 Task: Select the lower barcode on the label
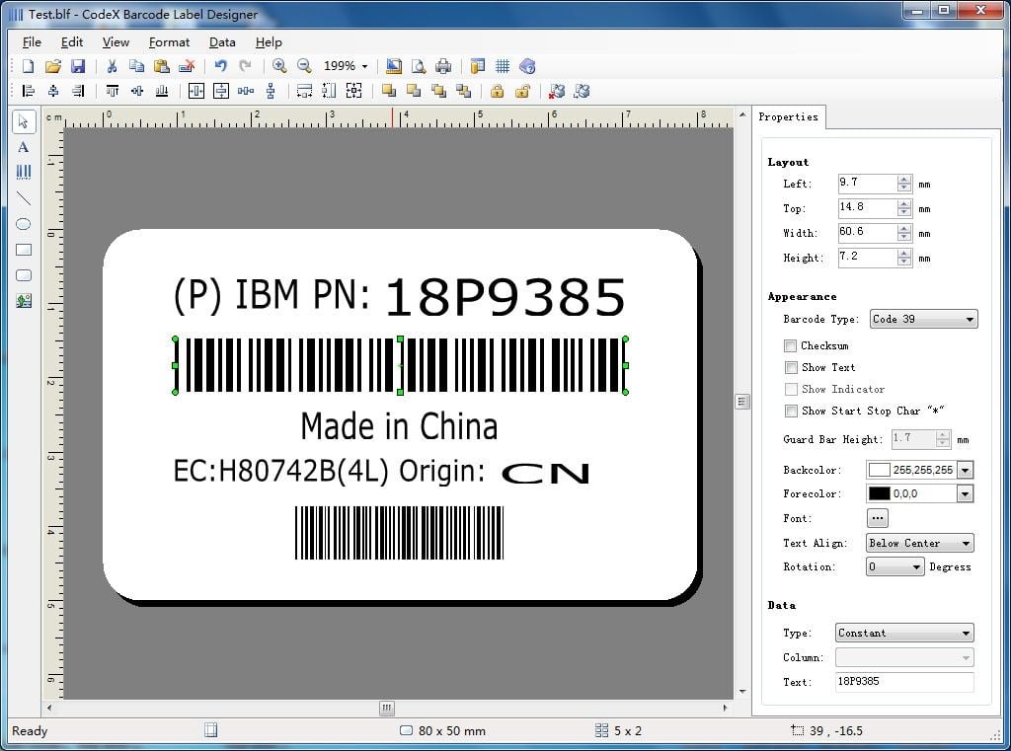399,533
